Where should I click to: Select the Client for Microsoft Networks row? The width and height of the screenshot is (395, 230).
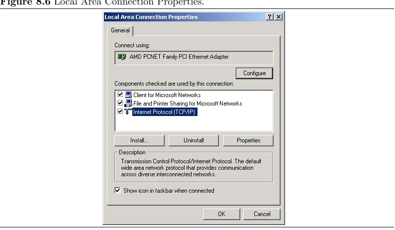tap(167, 95)
